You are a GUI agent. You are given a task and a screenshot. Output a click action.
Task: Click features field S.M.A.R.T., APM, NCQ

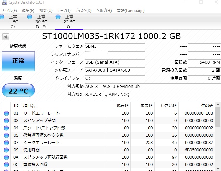(153, 95)
